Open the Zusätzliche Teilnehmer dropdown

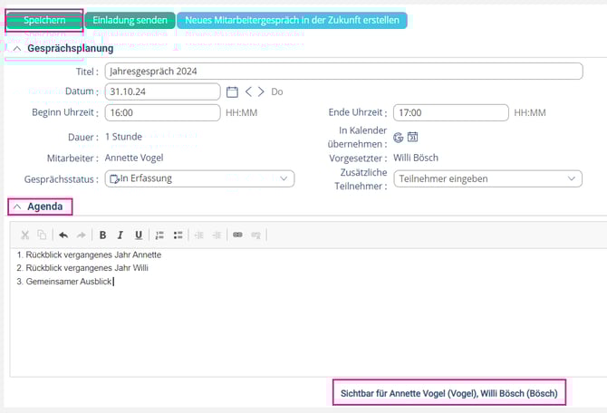pos(487,178)
